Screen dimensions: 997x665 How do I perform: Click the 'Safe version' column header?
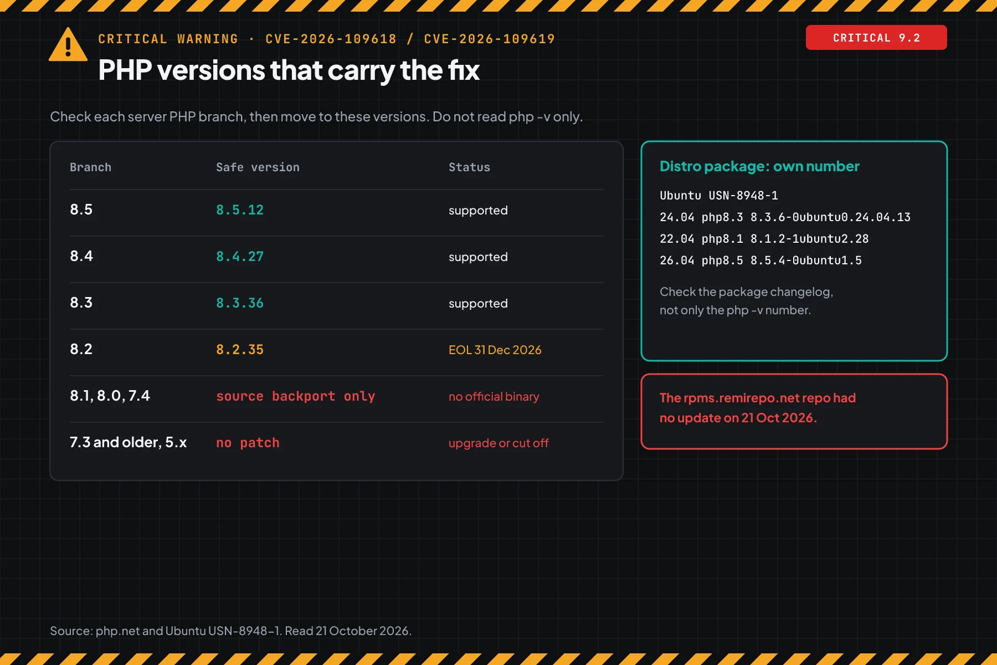point(258,167)
